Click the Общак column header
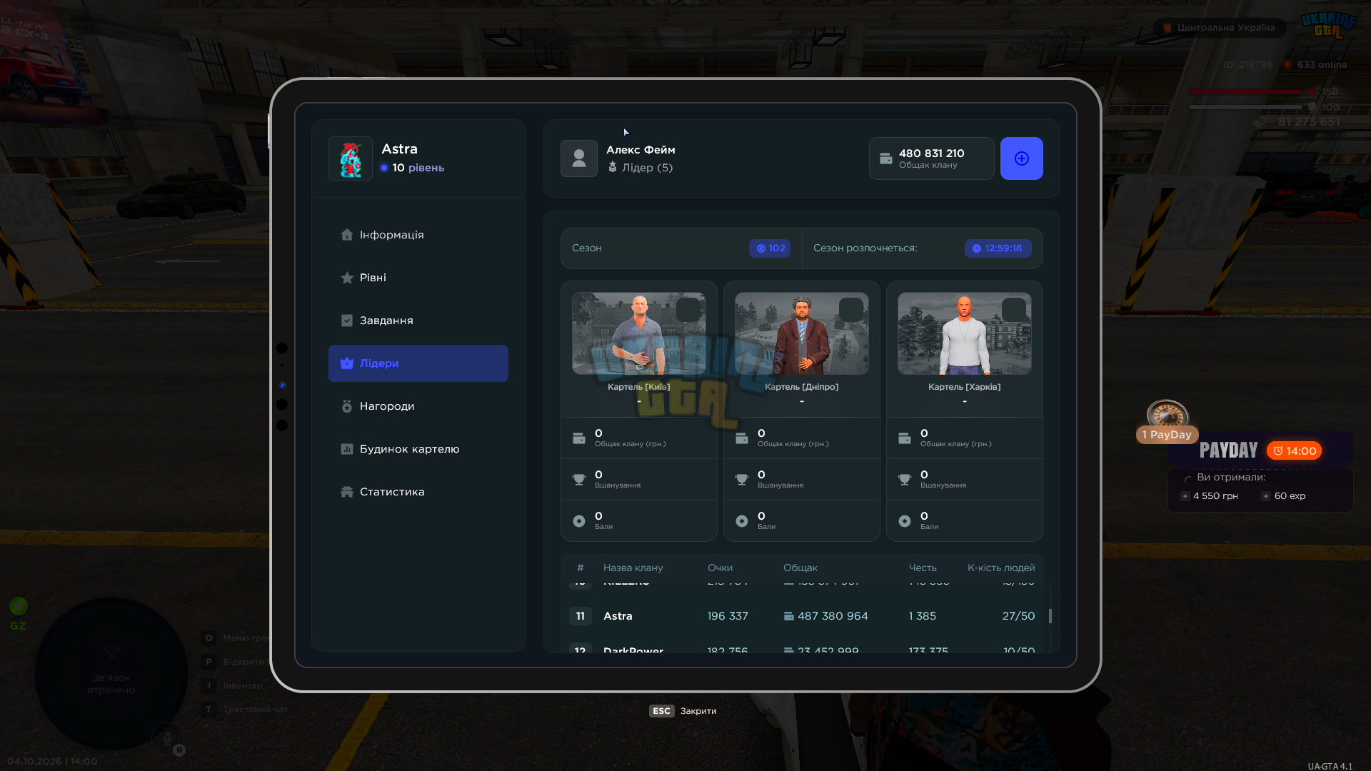 click(x=800, y=568)
